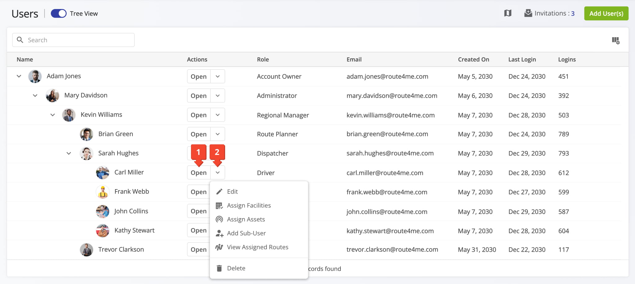This screenshot has width=635, height=284.
Task: Collapse the Sarah Hughes tree row
Action: click(69, 153)
